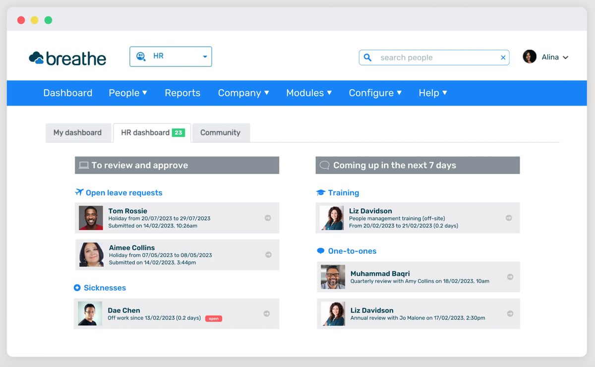The image size is (595, 367).
Task: Click the search people input field
Action: (436, 58)
